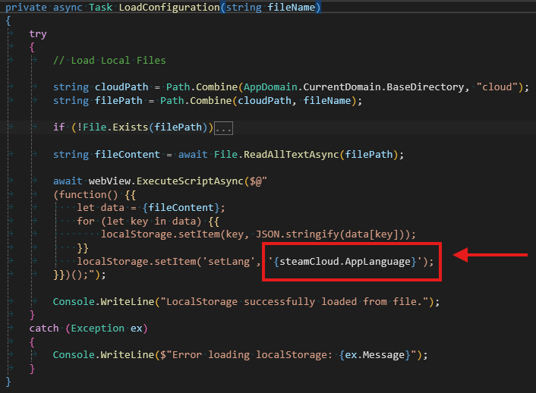Click the LoadConfiguration method name
This screenshot has width=536, height=393.
point(169,7)
